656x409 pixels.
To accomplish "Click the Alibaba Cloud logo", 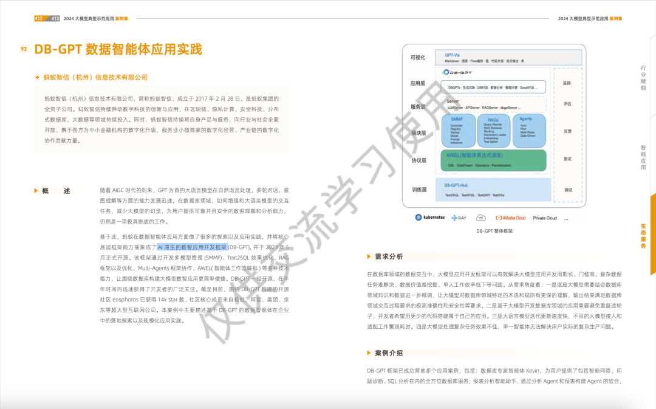I will [510, 218].
